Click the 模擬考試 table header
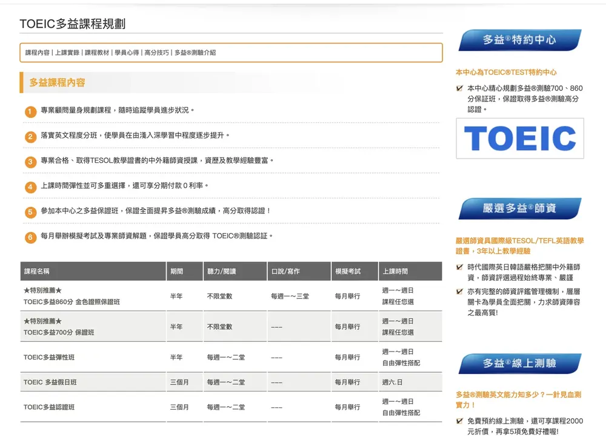Screen dimensions: 606x446 [x=355, y=271]
